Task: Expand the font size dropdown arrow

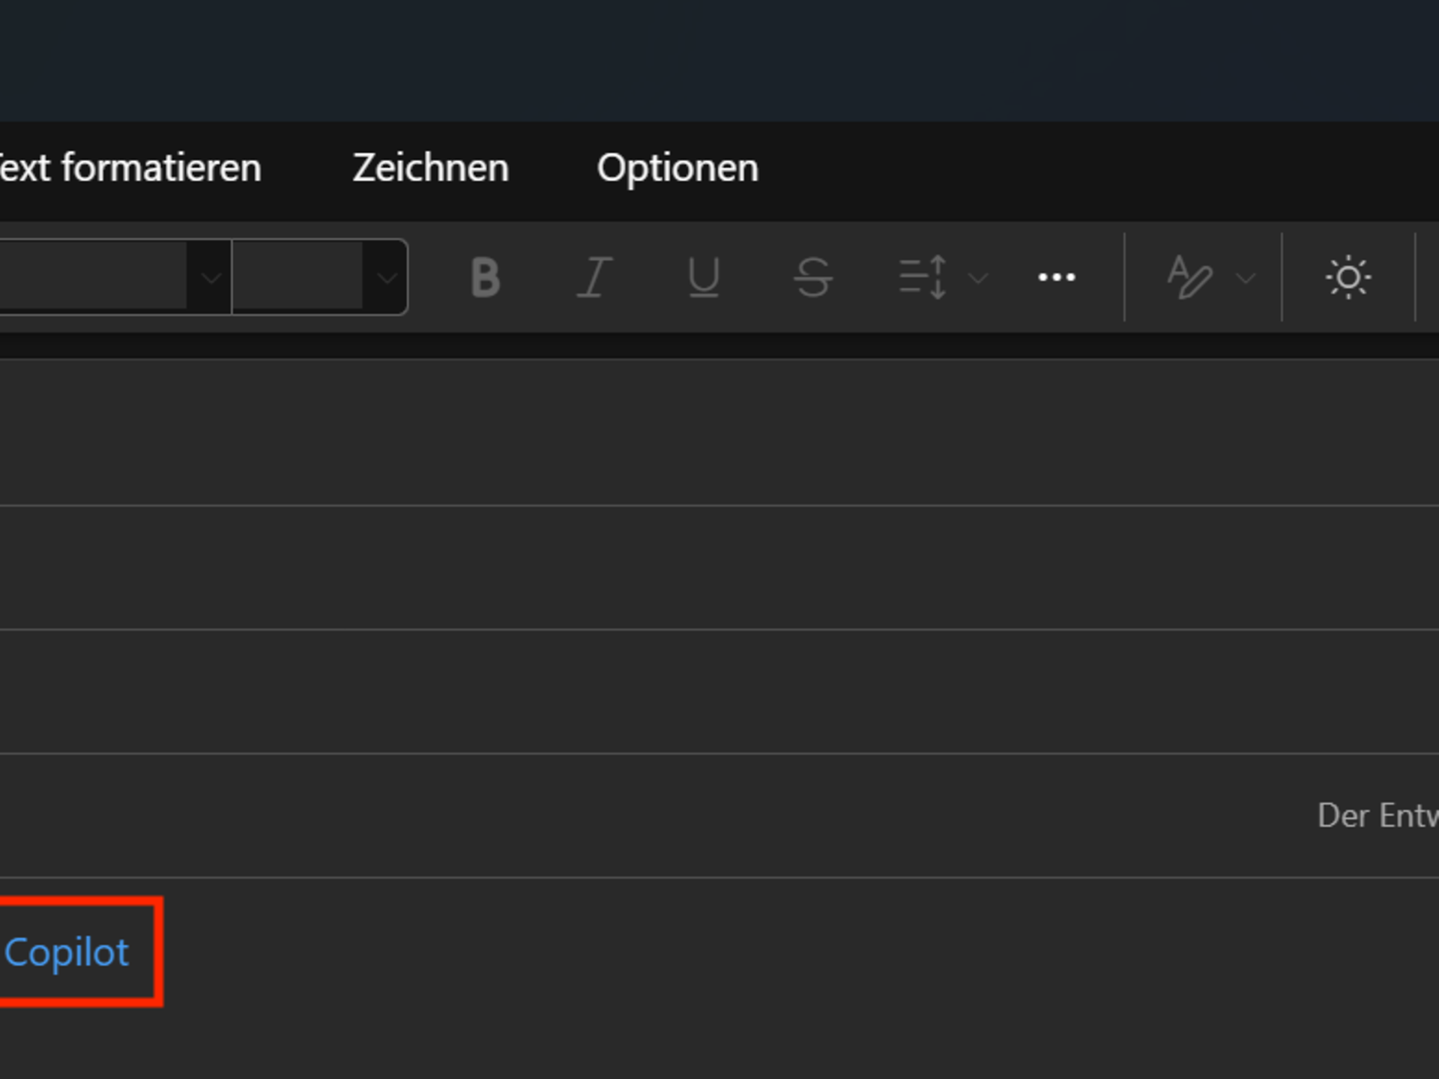Action: pos(387,278)
